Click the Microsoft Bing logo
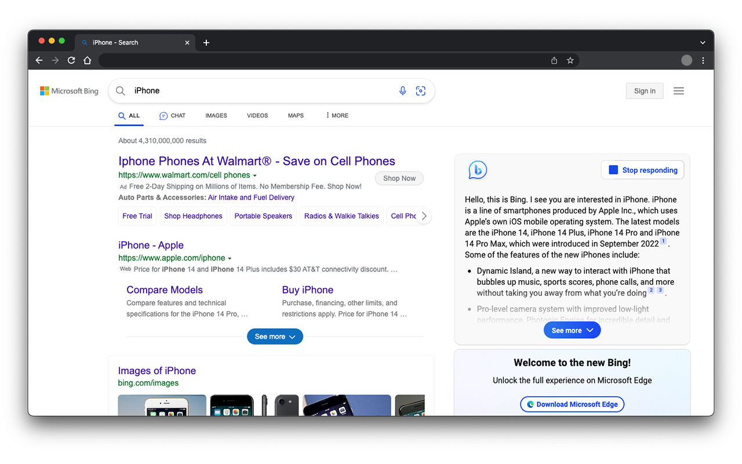The width and height of the screenshot is (742, 464). point(68,90)
